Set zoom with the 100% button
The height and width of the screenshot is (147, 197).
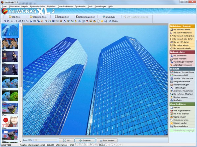(67, 140)
